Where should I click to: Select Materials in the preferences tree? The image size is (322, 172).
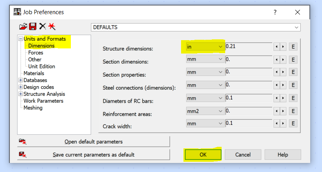tap(34, 73)
